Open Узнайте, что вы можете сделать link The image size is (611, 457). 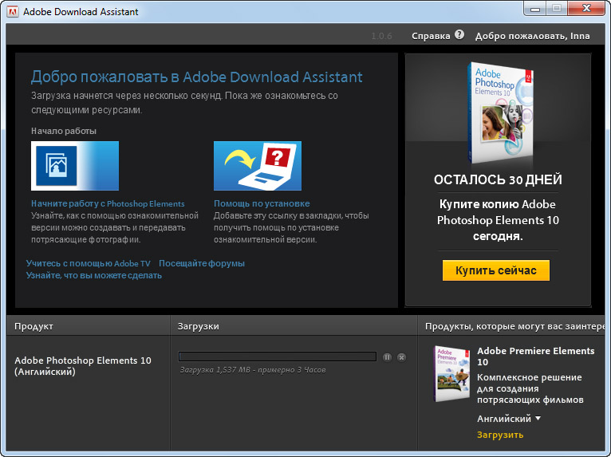click(x=94, y=275)
